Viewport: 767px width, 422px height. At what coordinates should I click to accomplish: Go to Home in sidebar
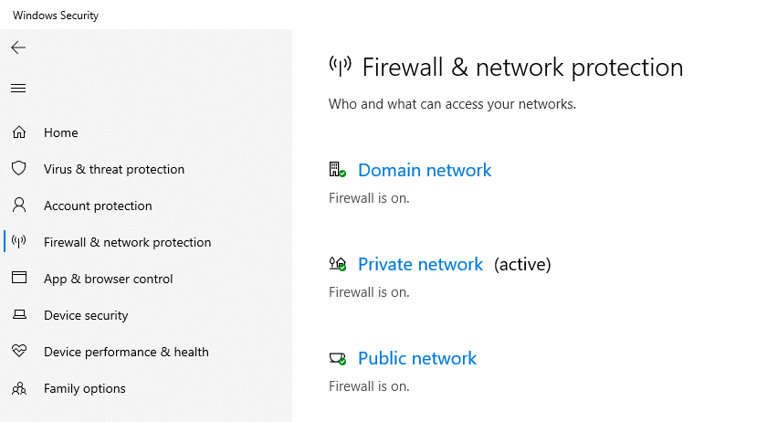61,132
